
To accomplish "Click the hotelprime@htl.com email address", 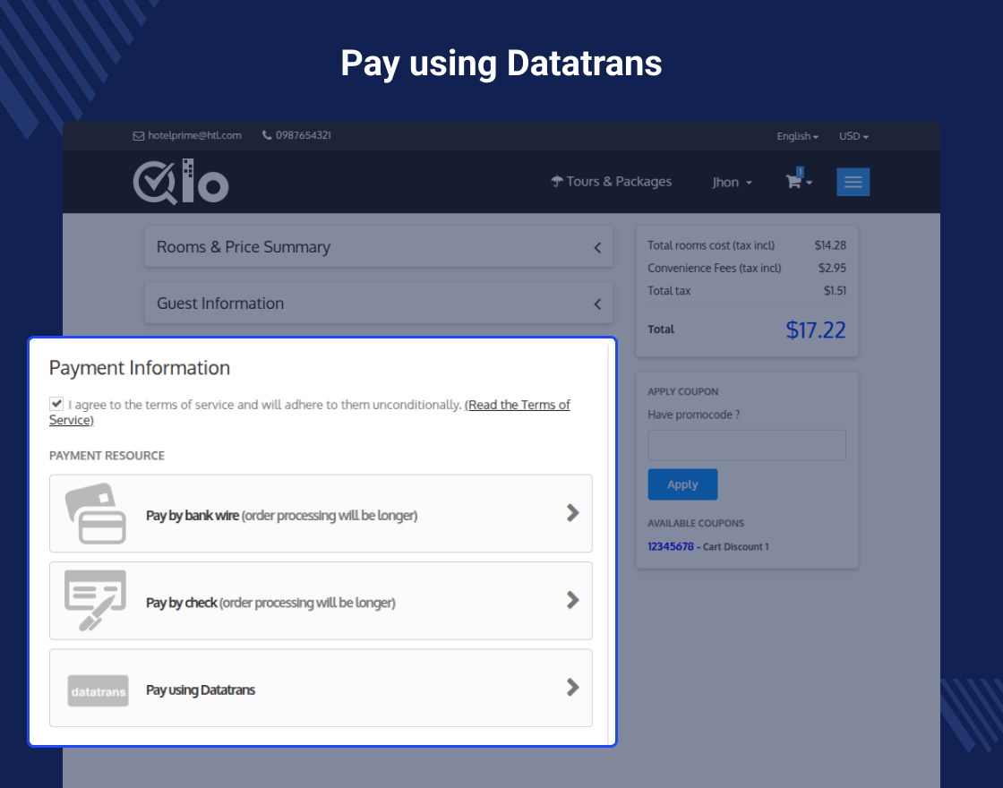I will pos(194,135).
